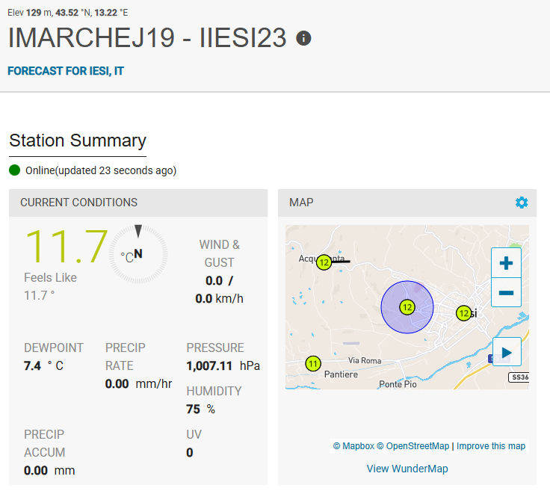Open the Forecast for Iesi, IT link
This screenshot has height=494, width=550.
[x=66, y=71]
